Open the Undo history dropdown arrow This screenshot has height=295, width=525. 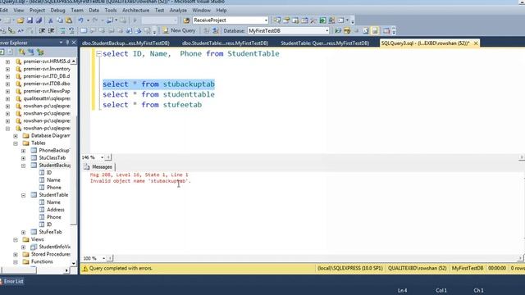coord(88,20)
